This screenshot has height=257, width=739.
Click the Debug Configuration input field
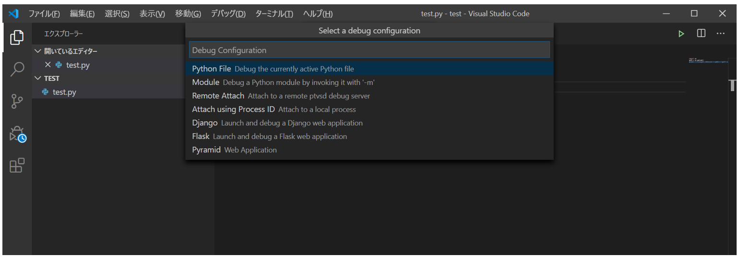[x=369, y=50]
